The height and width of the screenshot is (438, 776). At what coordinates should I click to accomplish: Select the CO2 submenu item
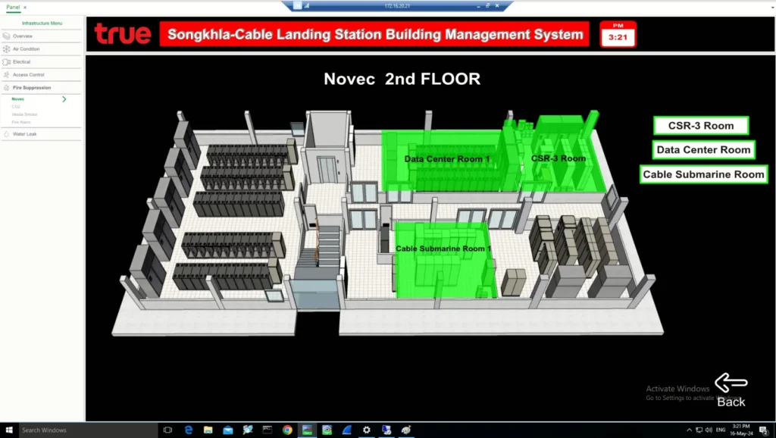16,106
